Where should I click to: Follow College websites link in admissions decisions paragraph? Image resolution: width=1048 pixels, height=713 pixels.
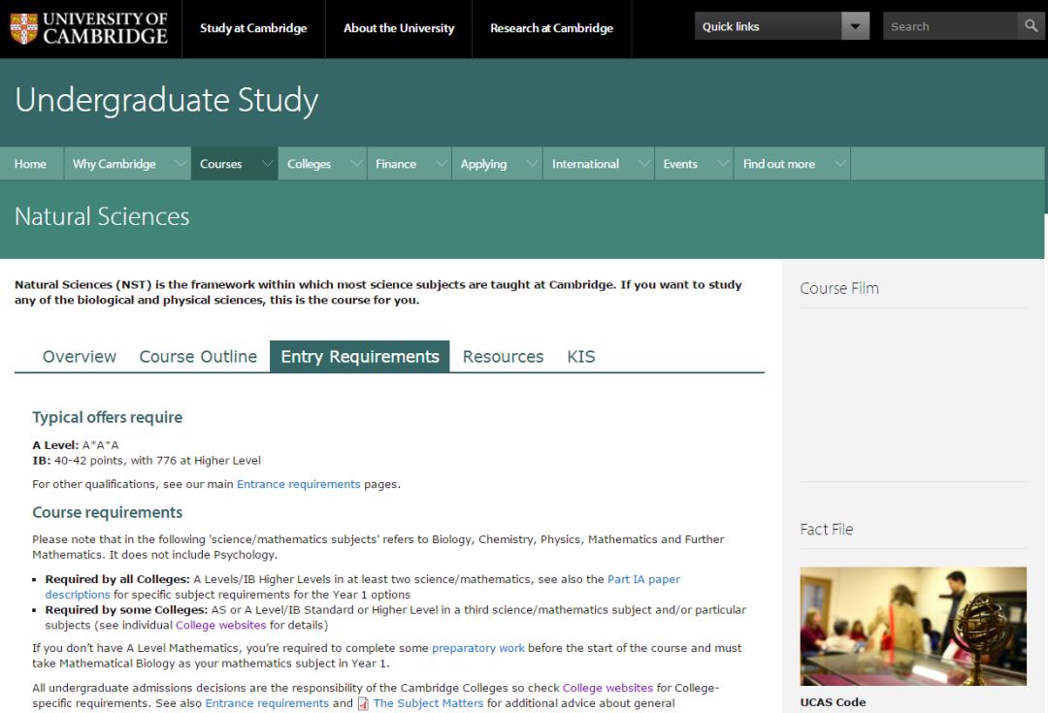click(x=607, y=688)
